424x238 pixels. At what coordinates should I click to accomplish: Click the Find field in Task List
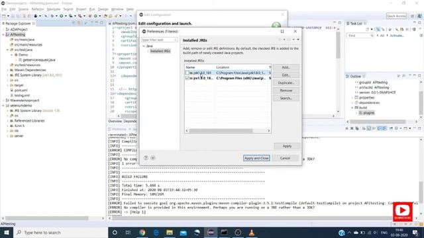[x=360, y=36]
